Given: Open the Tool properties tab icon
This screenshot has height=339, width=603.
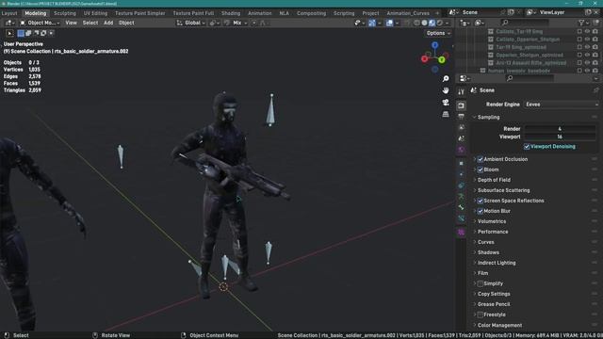Looking at the screenshot, I should pos(461,91).
